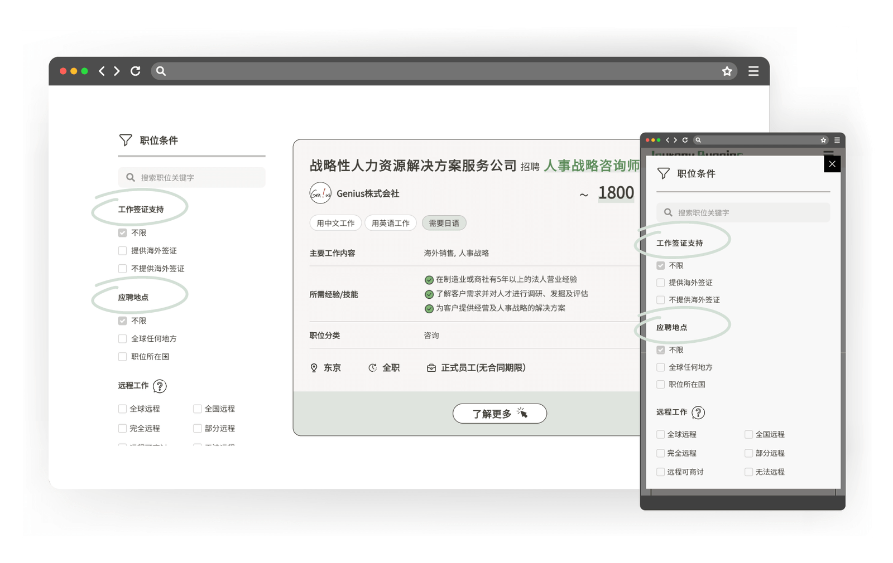Toggle 不限 under 工作签证支持 in small window
This screenshot has width=893, height=563.
(661, 265)
